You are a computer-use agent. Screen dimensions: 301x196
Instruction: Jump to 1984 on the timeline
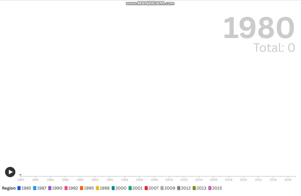(x=50, y=180)
